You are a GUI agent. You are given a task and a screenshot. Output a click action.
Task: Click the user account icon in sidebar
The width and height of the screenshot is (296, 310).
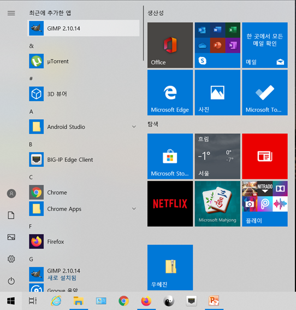[x=11, y=194]
